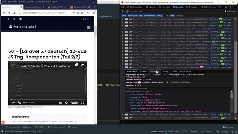
Task: Bookmark this page with the star icon
Action: pyautogui.click(x=82, y=13)
